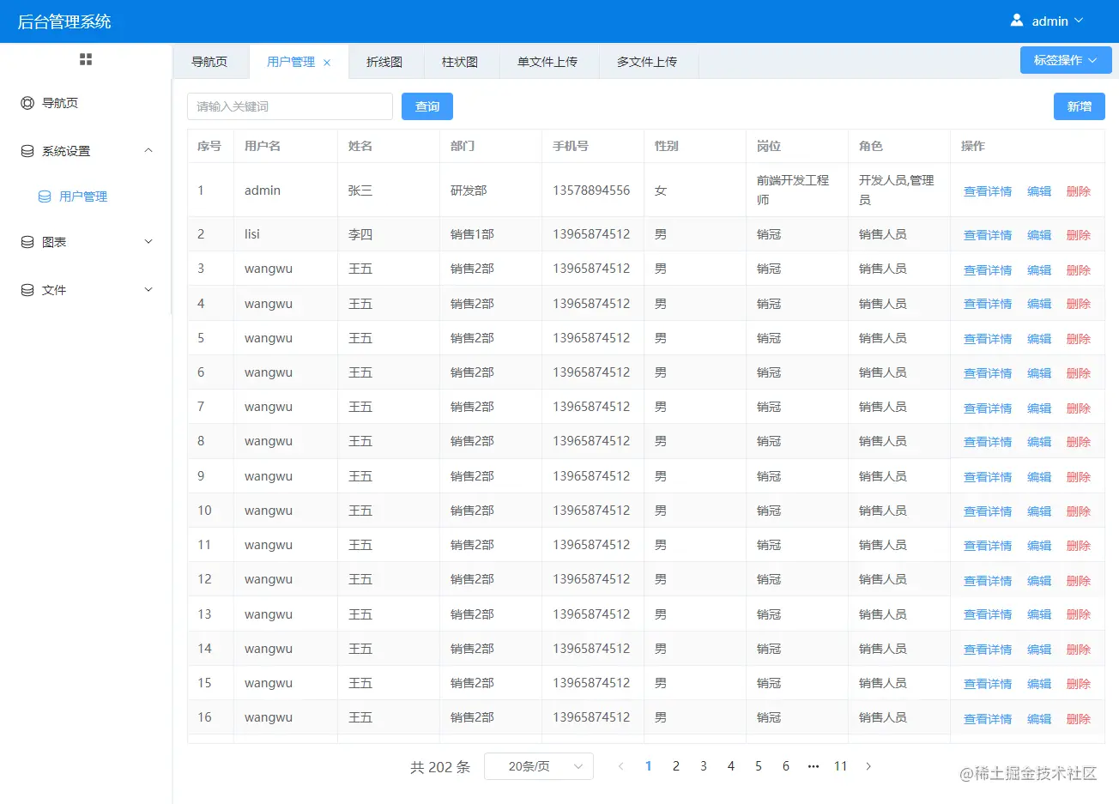The image size is (1119, 804).
Task: Switch to the 折线图 tab
Action: [384, 62]
